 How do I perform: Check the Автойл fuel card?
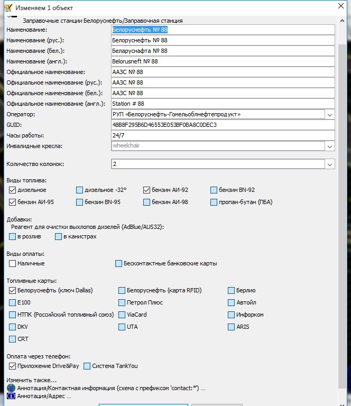231,302
